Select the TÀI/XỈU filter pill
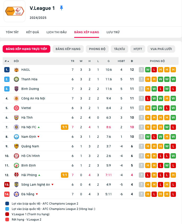This screenshot has height=224, width=182. [119, 49]
